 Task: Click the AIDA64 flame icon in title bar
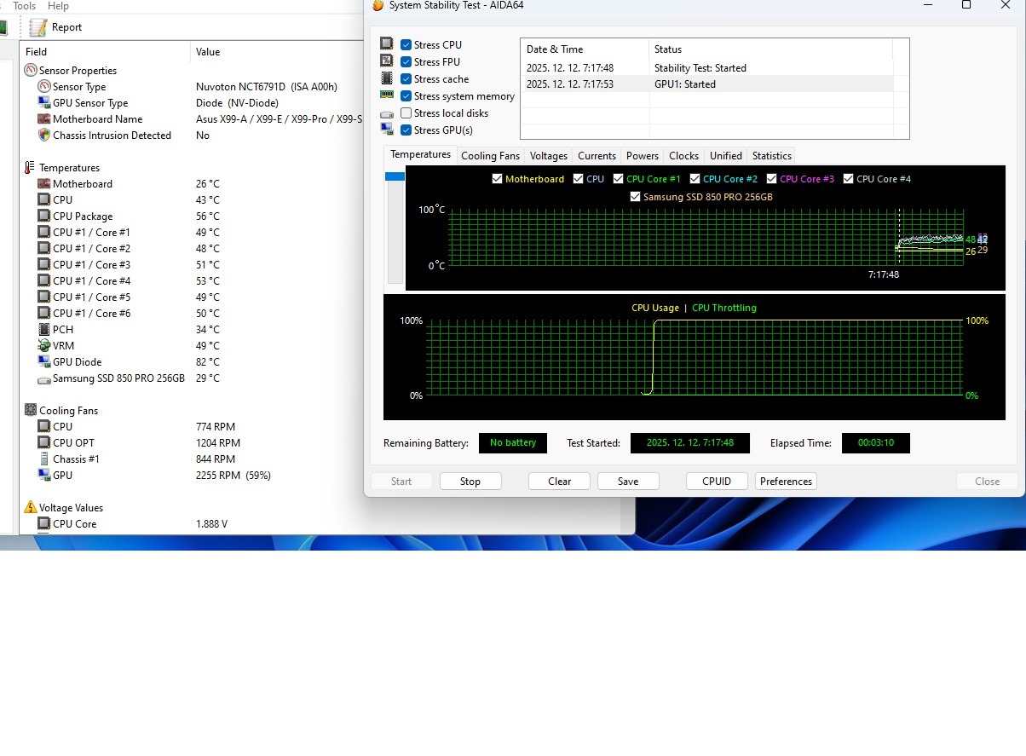[378, 5]
